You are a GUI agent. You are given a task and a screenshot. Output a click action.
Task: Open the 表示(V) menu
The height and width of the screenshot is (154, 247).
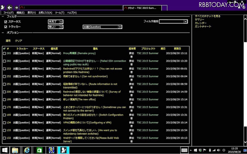pos(32,13)
